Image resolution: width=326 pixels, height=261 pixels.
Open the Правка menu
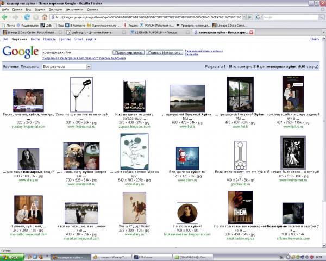(x=17, y=9)
